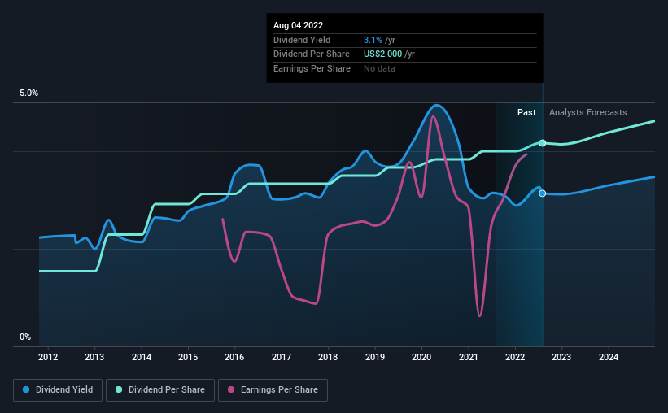This screenshot has height=413, width=668.
Task: Click the 2012 x-axis label
Action: [48, 357]
